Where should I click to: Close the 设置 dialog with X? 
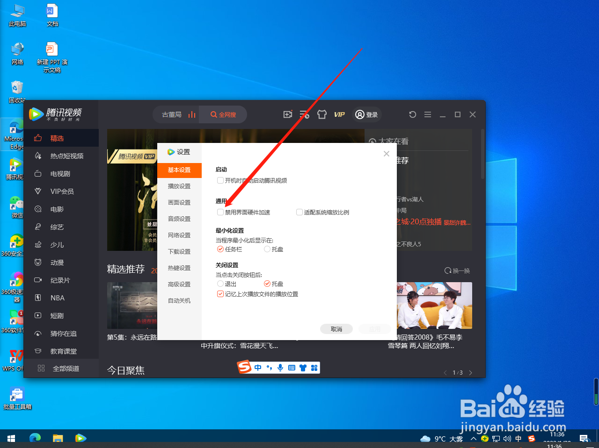coord(387,154)
